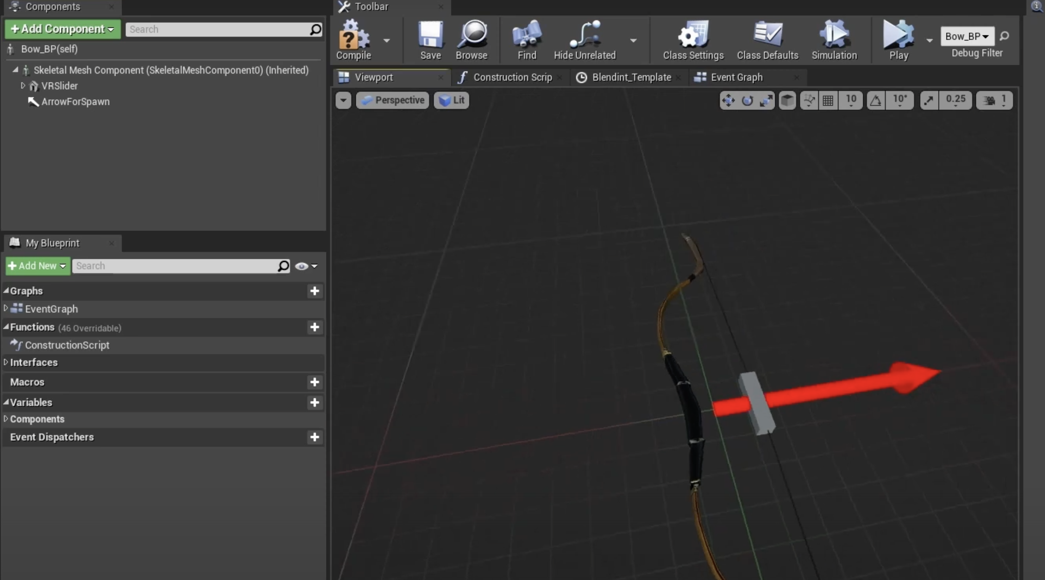Open Hide Unrelated options dropdown arrow
Image resolution: width=1045 pixels, height=580 pixels.
633,40
